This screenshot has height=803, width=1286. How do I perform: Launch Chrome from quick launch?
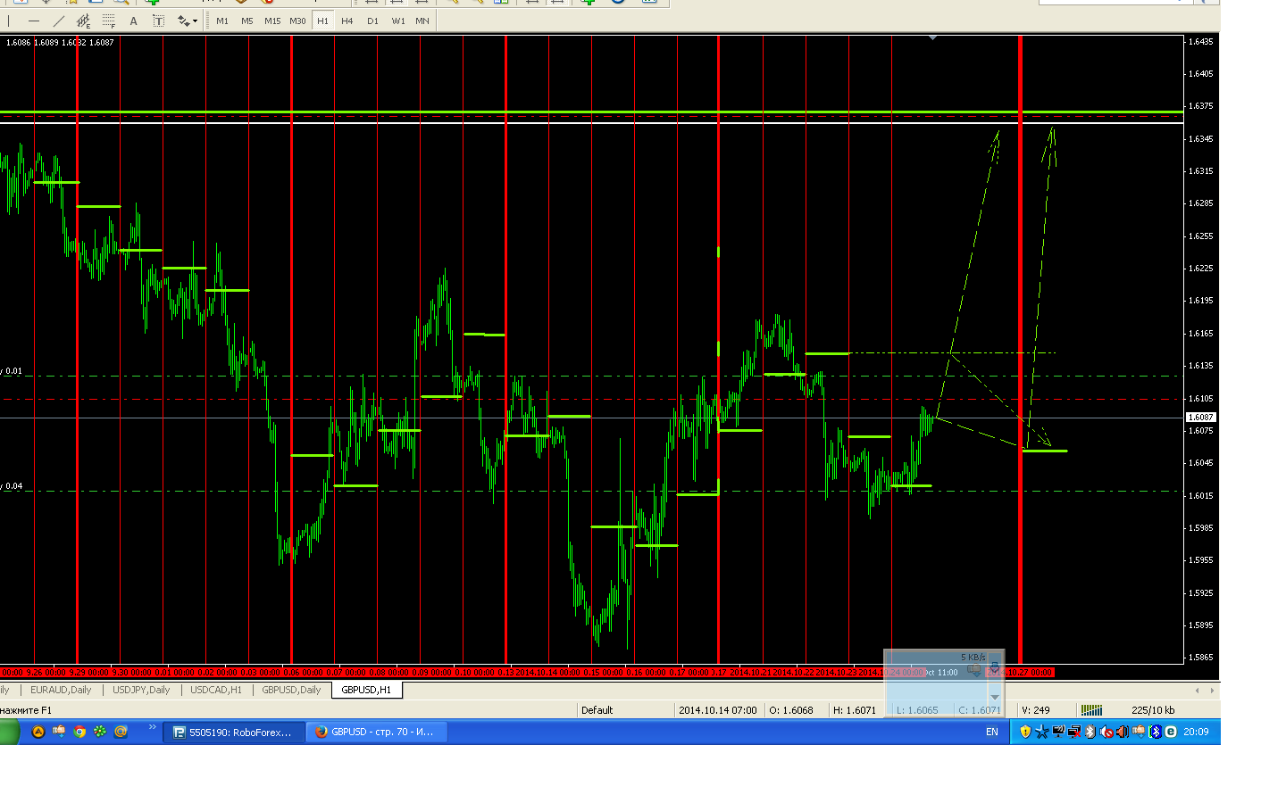tap(79, 732)
